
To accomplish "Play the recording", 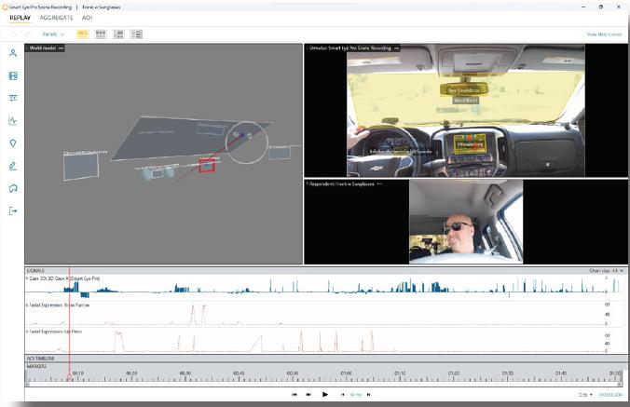I will pyautogui.click(x=325, y=395).
